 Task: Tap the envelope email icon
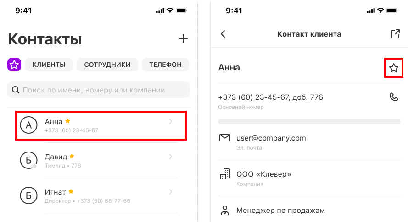coord(225,138)
